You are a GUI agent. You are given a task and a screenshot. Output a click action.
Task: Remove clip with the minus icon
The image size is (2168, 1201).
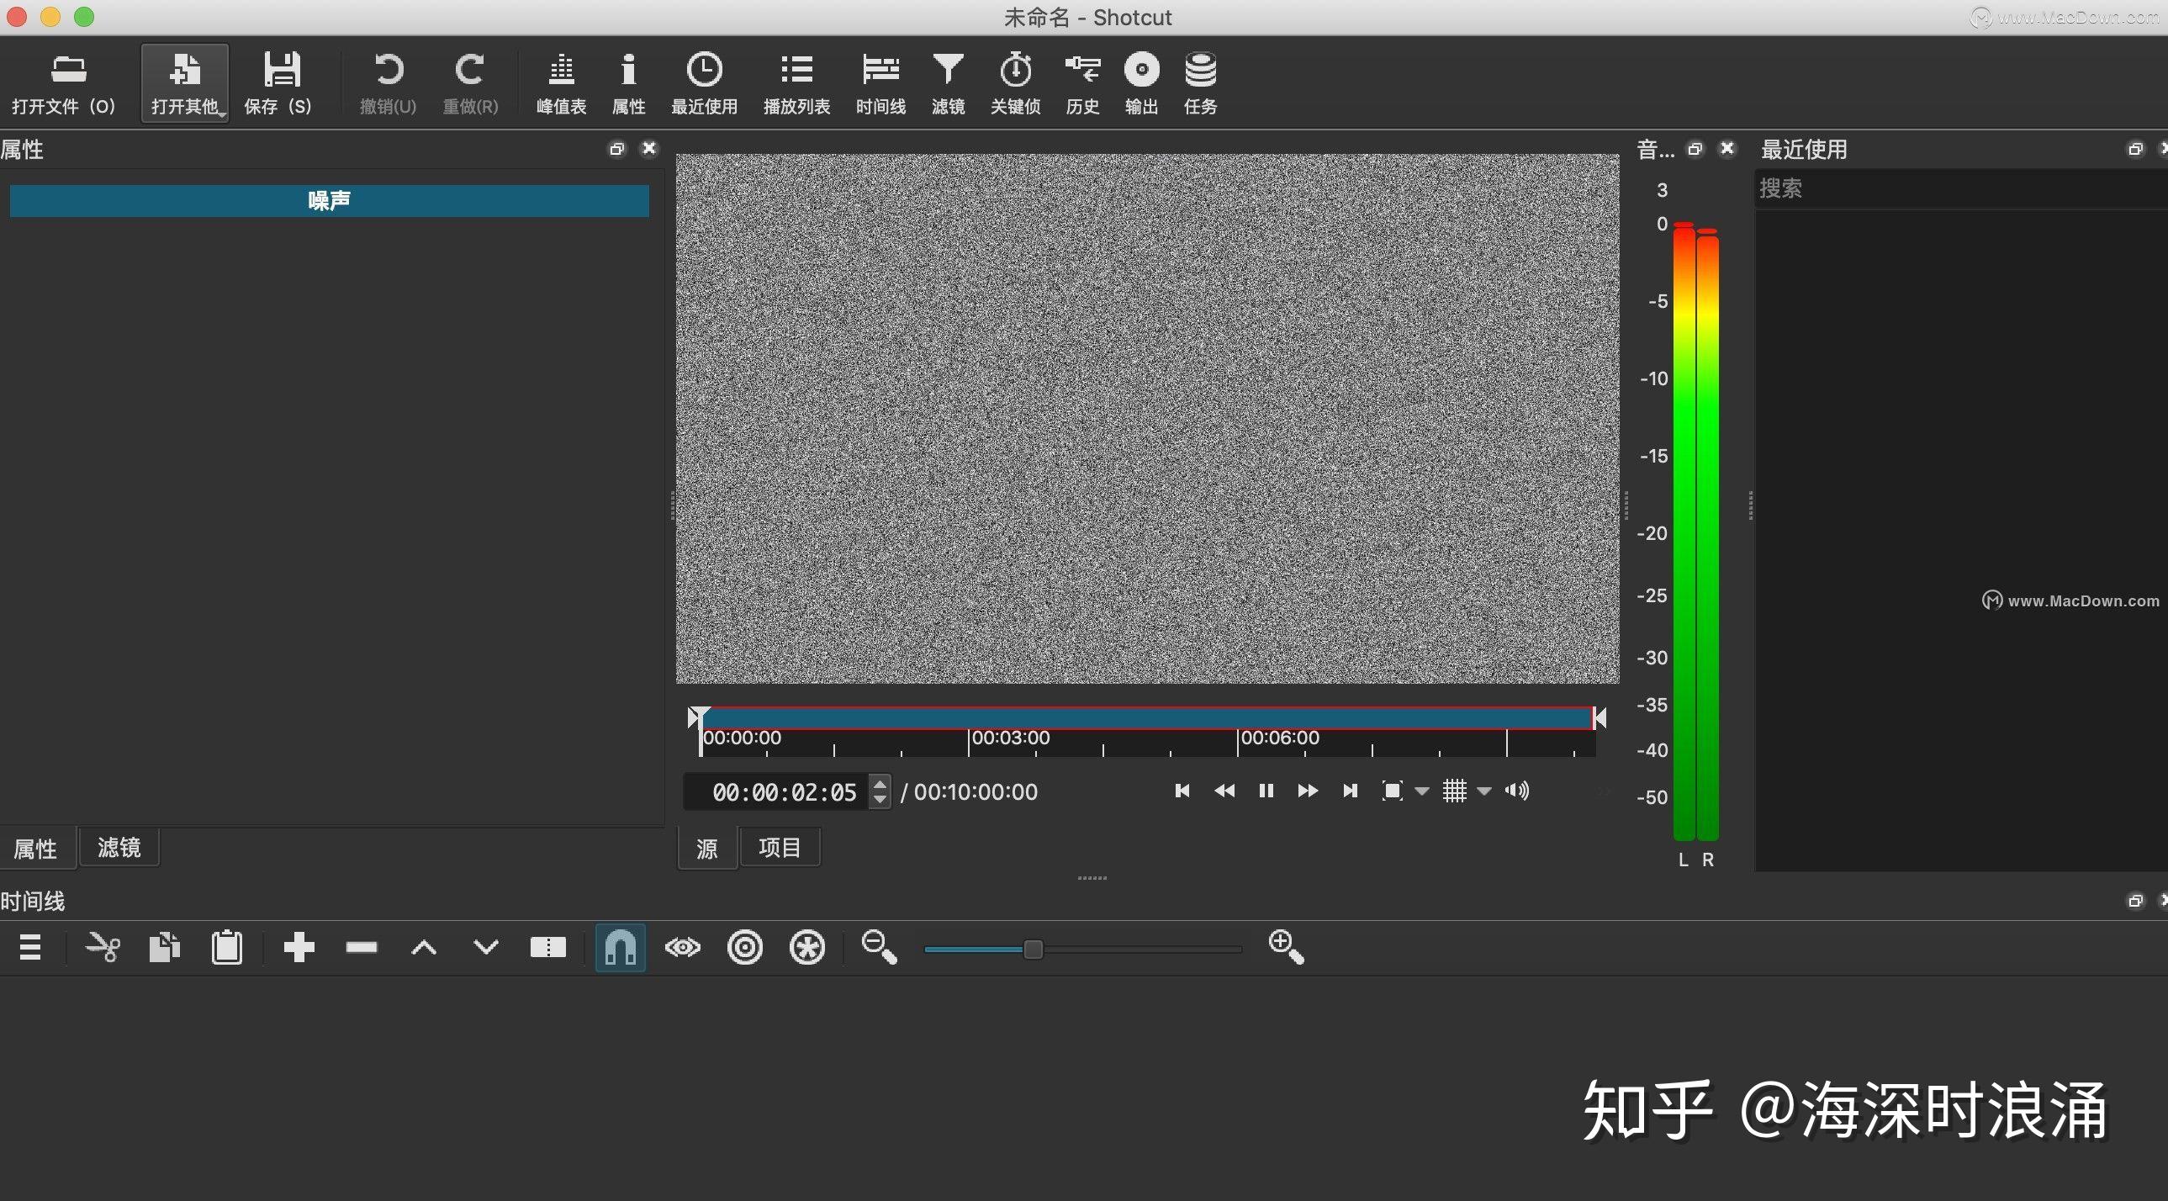(361, 948)
